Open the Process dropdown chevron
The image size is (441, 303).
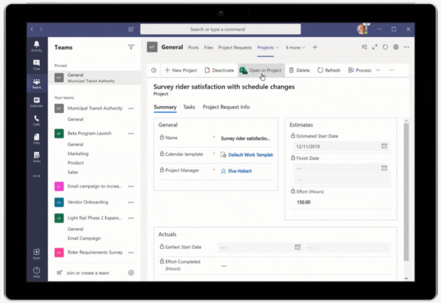(x=378, y=70)
